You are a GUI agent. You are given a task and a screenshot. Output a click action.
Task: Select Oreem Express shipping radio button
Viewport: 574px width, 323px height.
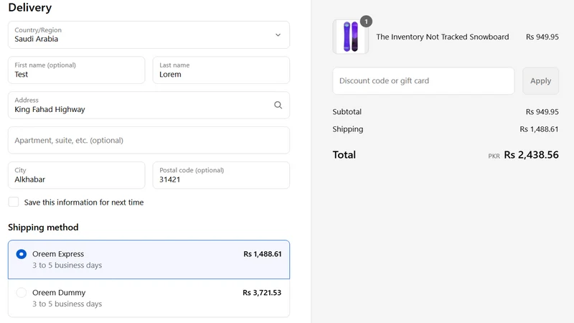[22, 254]
